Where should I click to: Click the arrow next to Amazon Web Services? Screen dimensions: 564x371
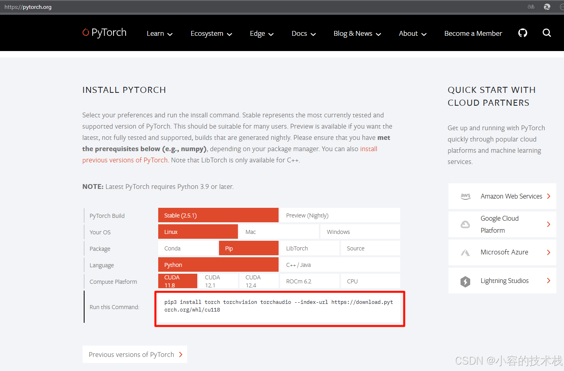(x=548, y=196)
